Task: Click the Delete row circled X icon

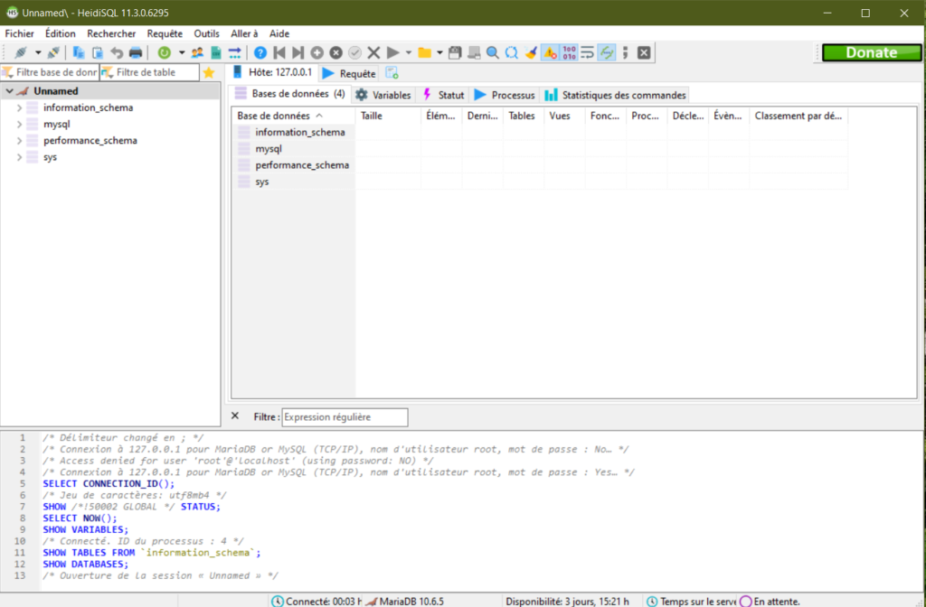Action: 336,52
